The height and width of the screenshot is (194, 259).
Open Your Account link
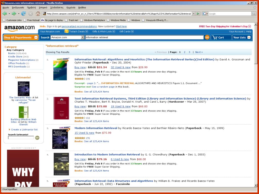pyautogui.click(x=236, y=32)
